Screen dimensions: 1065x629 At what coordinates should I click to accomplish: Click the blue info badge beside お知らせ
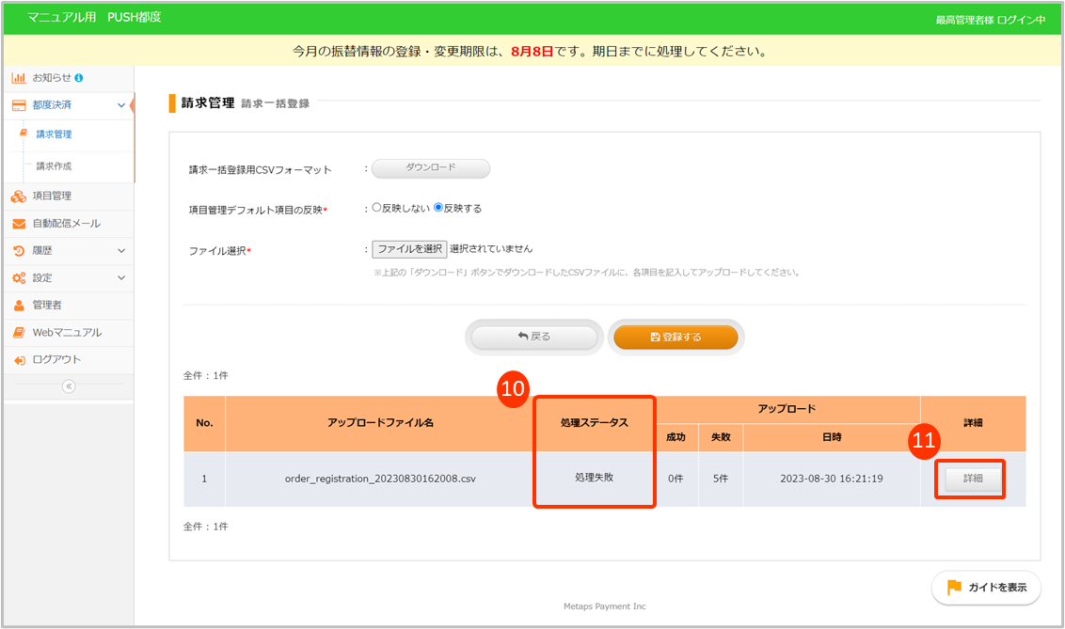(79, 77)
